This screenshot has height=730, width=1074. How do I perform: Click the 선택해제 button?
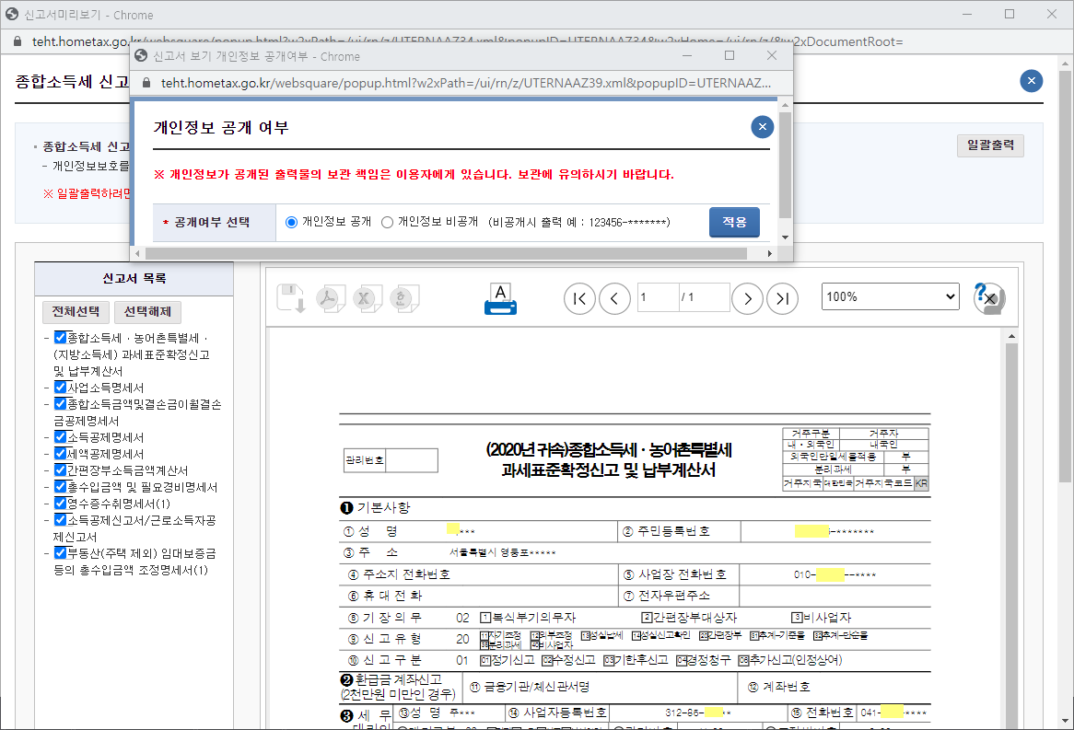[146, 311]
